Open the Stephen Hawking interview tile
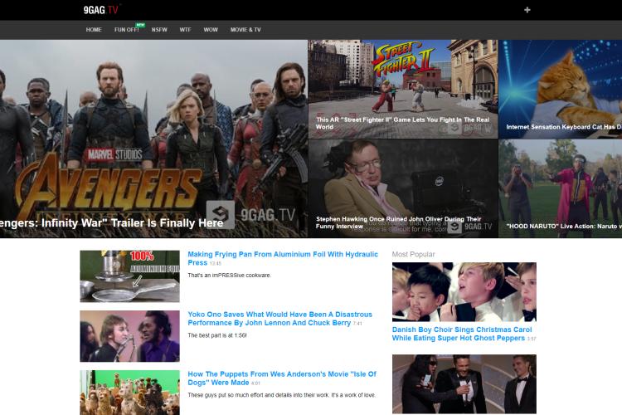The height and width of the screenshot is (415, 622). tap(403, 188)
